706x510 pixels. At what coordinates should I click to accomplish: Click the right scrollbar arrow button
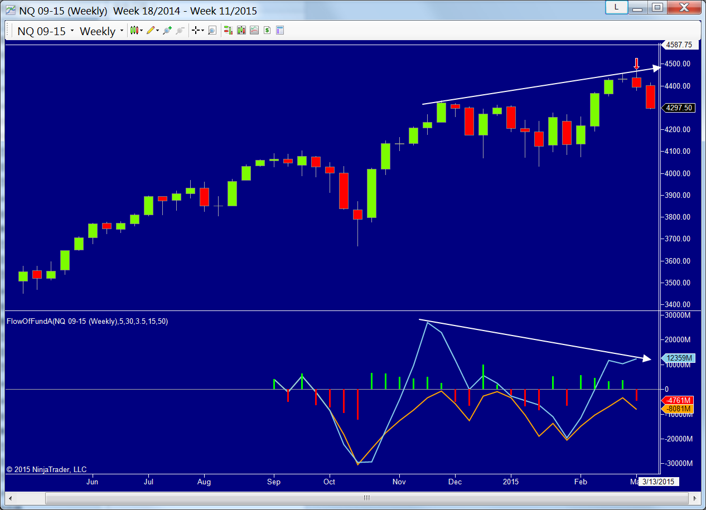point(694,498)
